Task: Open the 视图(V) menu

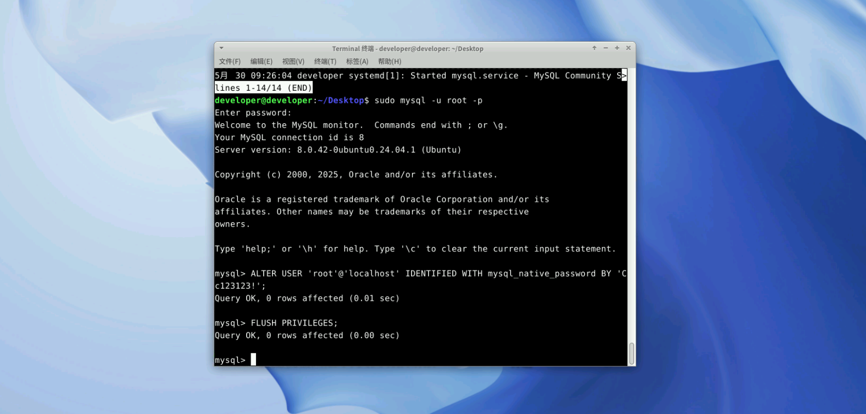Action: pos(293,62)
